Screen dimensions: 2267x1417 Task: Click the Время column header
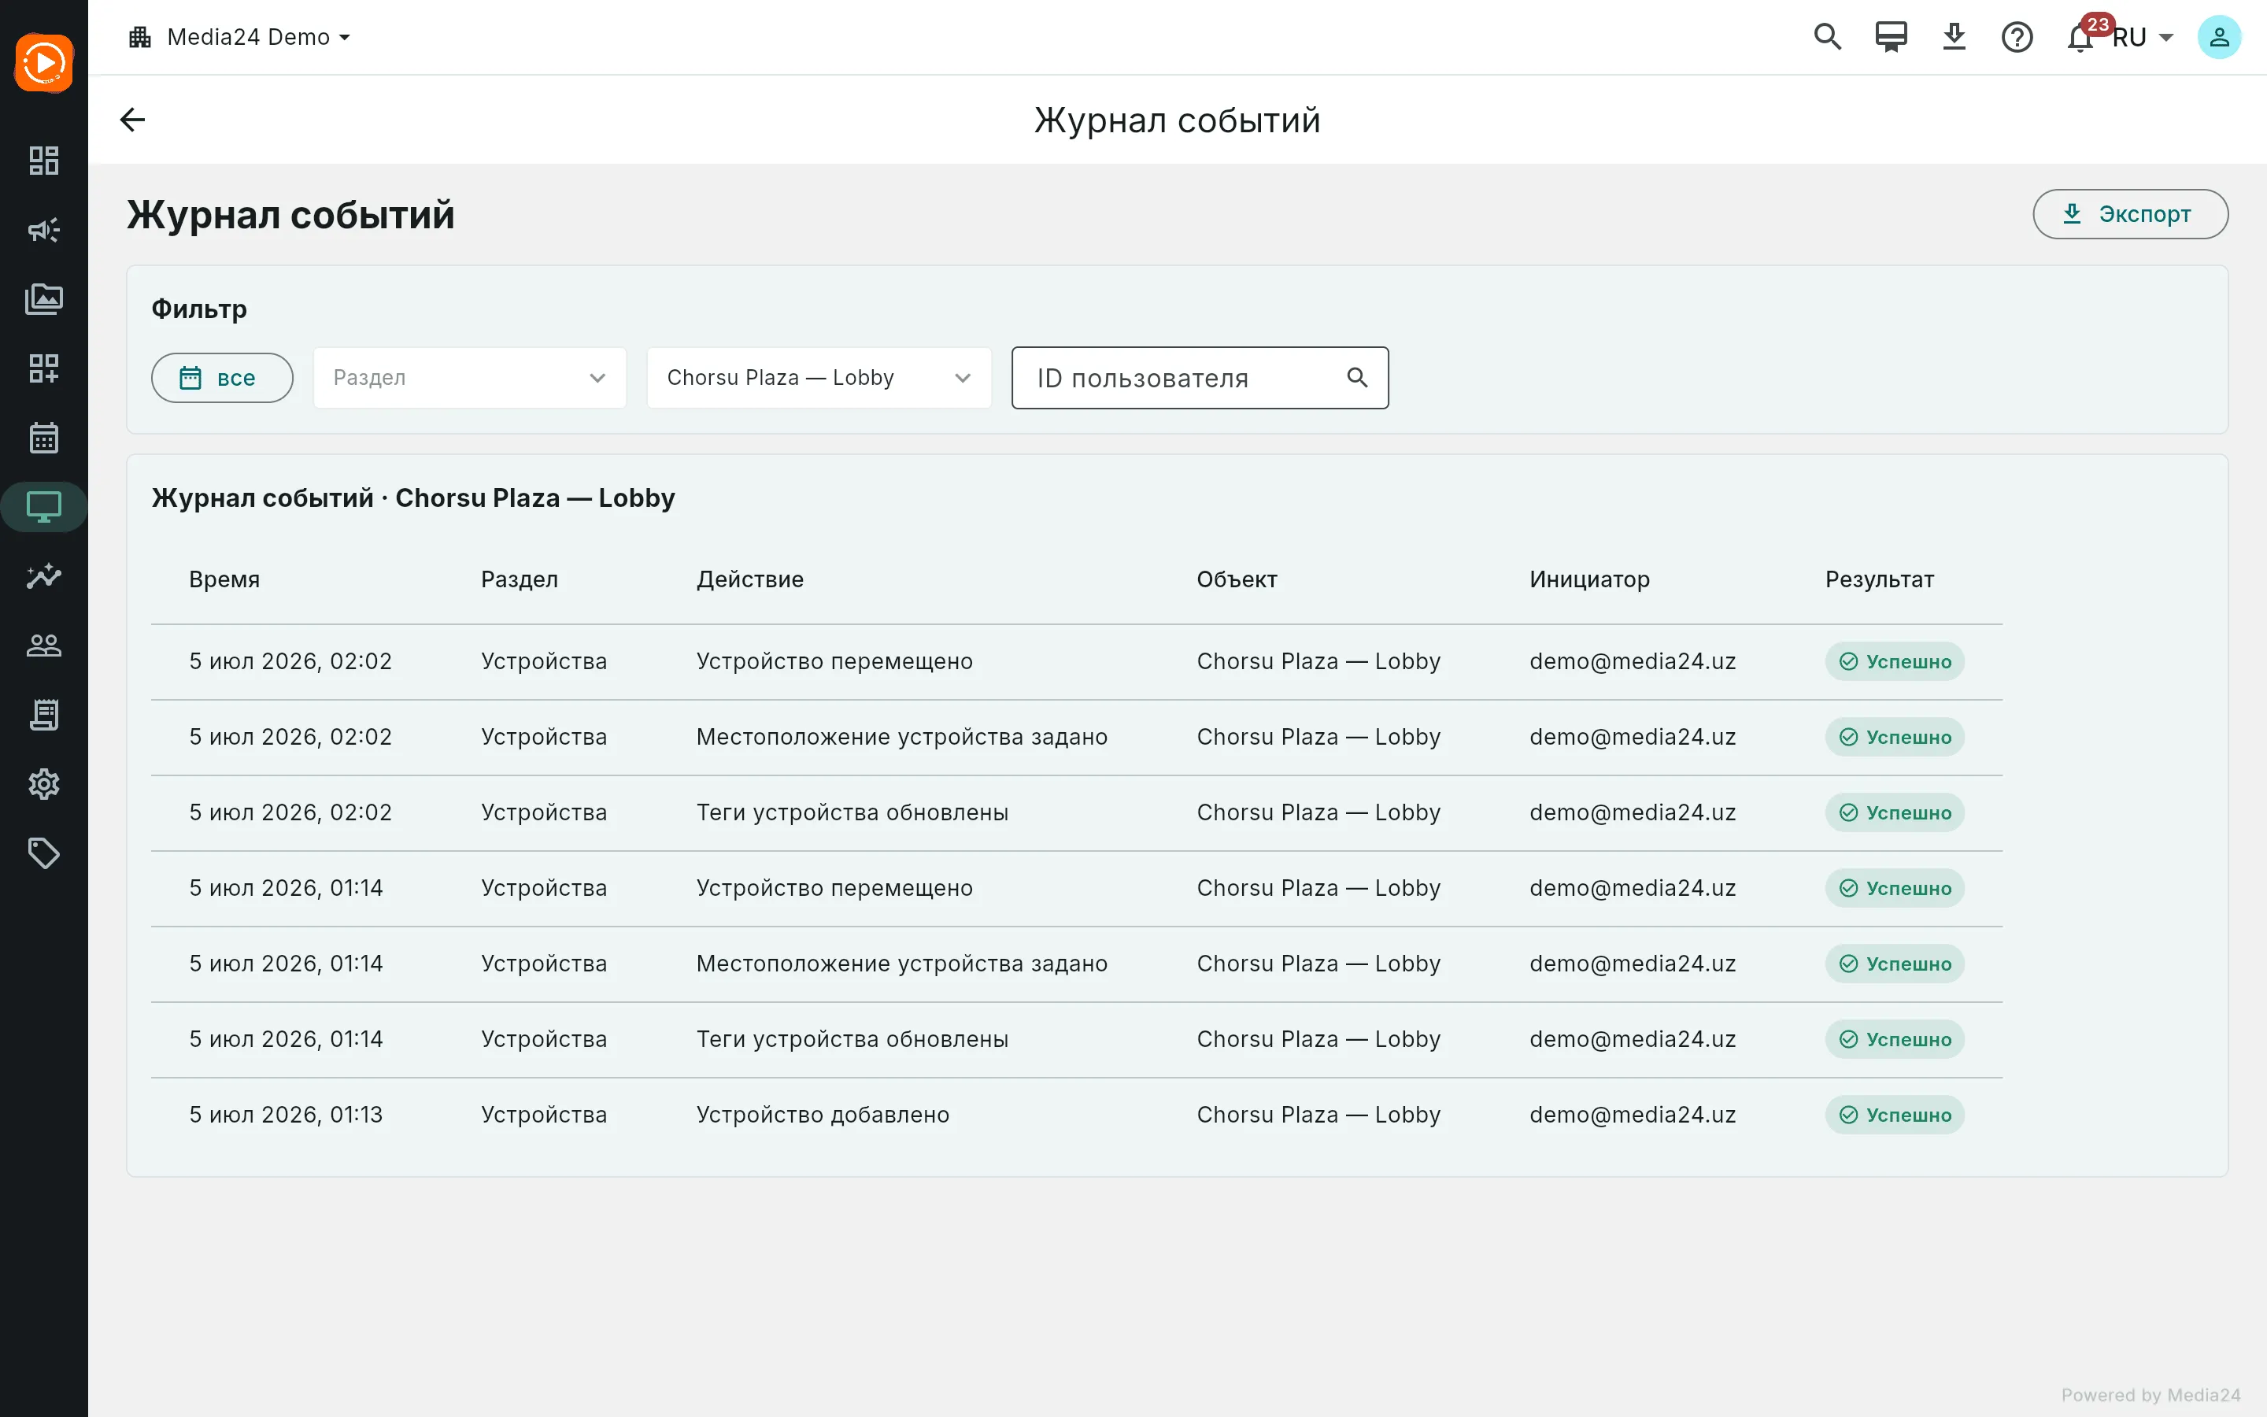tap(225, 579)
